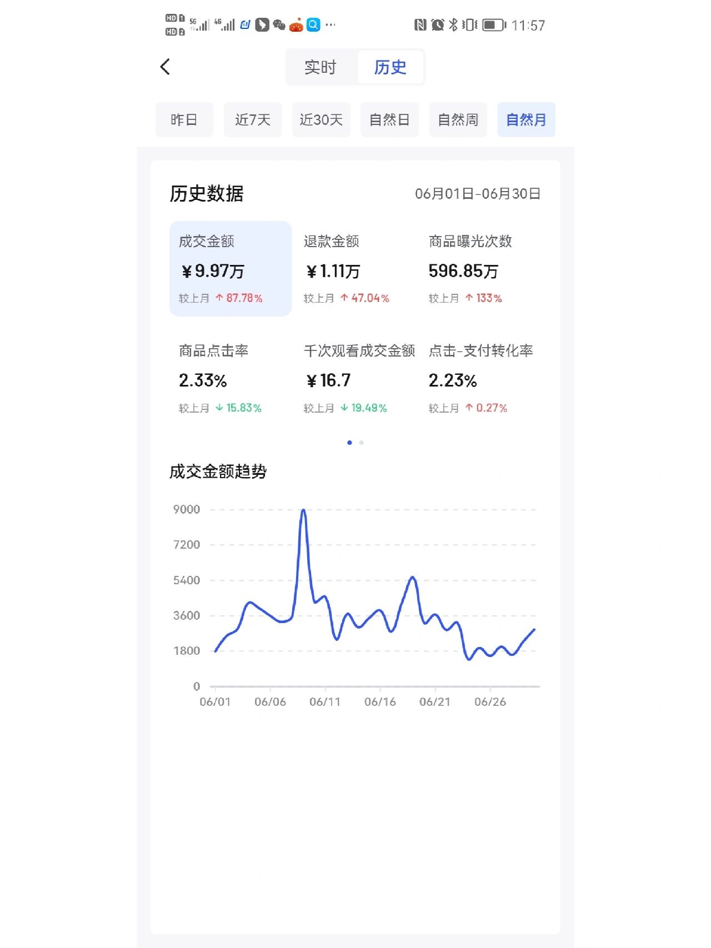Tap the WeChat notification icon

279,25
